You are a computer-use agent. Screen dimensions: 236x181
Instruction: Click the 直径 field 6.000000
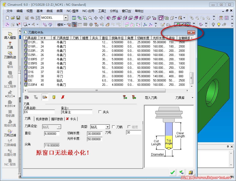52,133
